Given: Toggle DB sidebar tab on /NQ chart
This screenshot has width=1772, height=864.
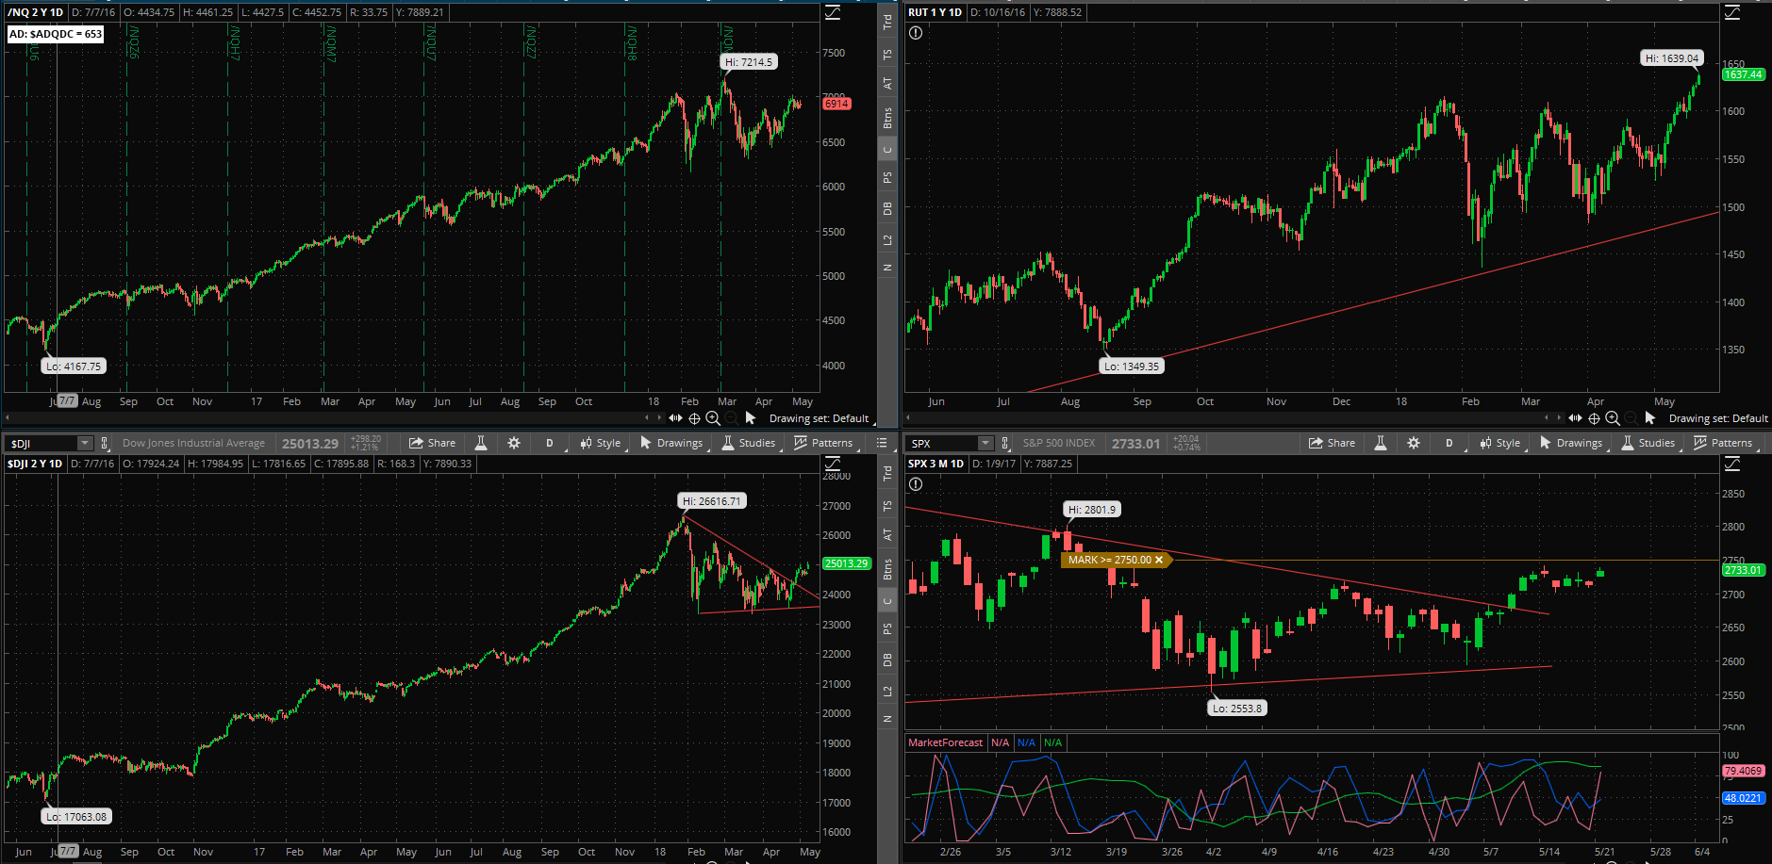Looking at the screenshot, I should pyautogui.click(x=887, y=208).
